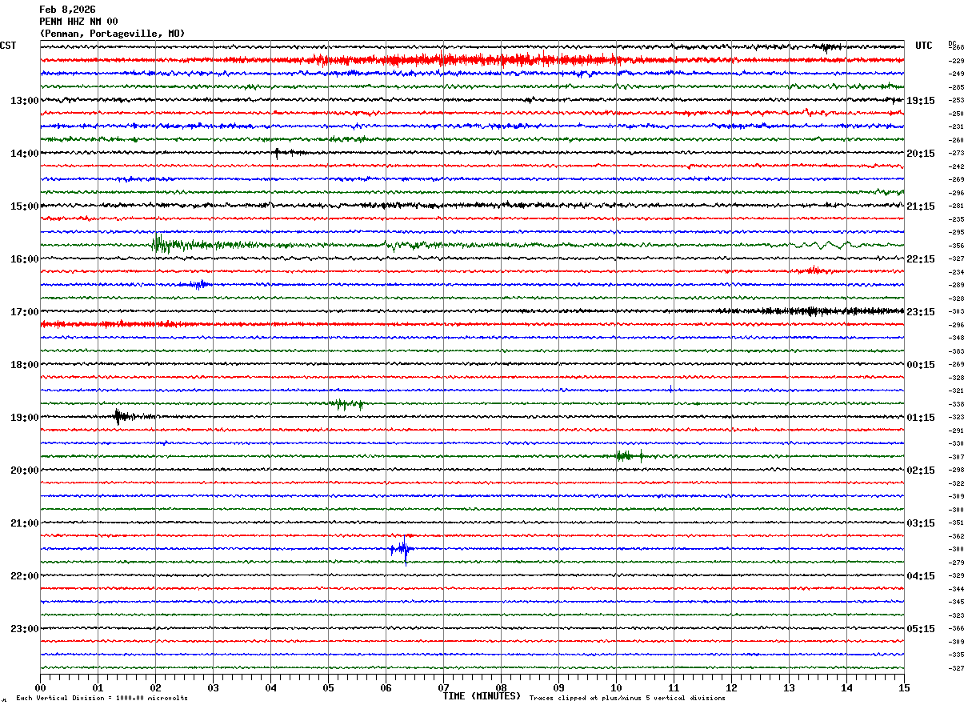Click the green burst near minute 10
Viewport: 968px width, 709px height.
(624, 456)
